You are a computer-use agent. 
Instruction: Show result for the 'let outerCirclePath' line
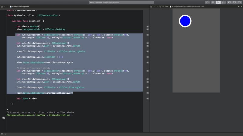click(x=148, y=35)
